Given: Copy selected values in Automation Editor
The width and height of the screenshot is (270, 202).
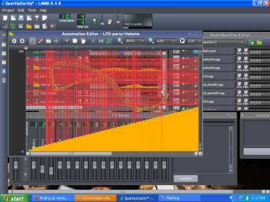Looking at the screenshot, I should pos(75,41).
